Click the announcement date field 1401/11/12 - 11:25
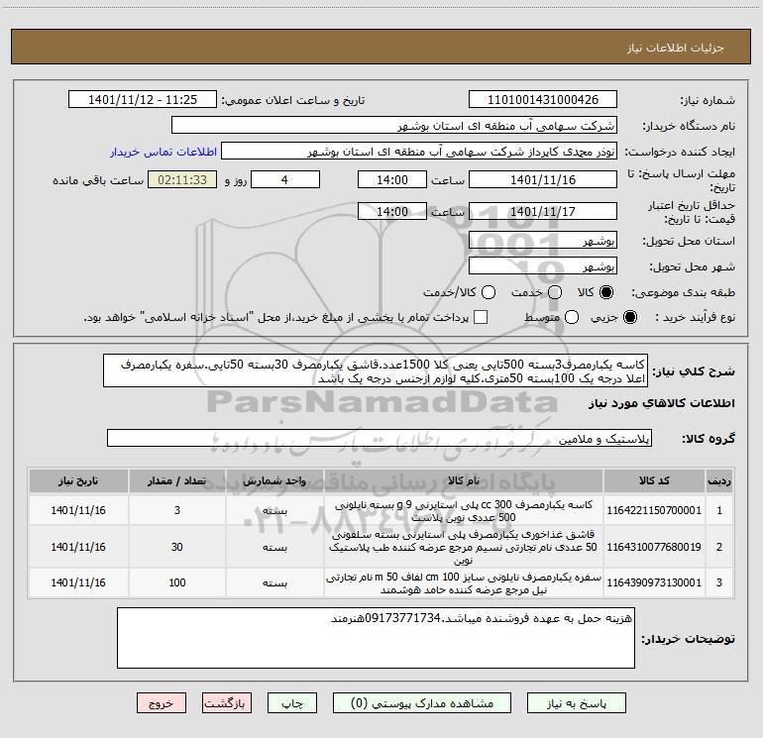Viewport: 763px width, 738px height. coord(143,100)
